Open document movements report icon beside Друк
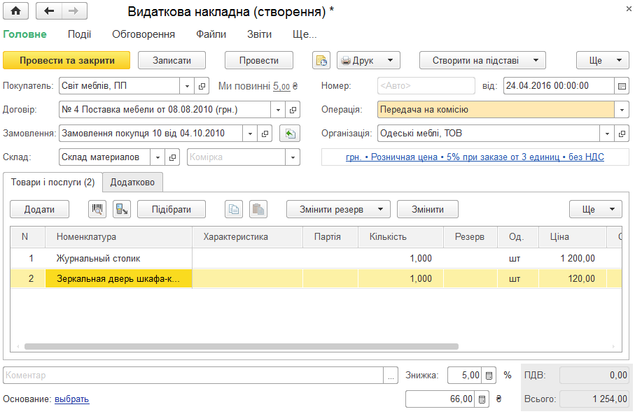The height and width of the screenshot is (414, 635). coord(321,60)
